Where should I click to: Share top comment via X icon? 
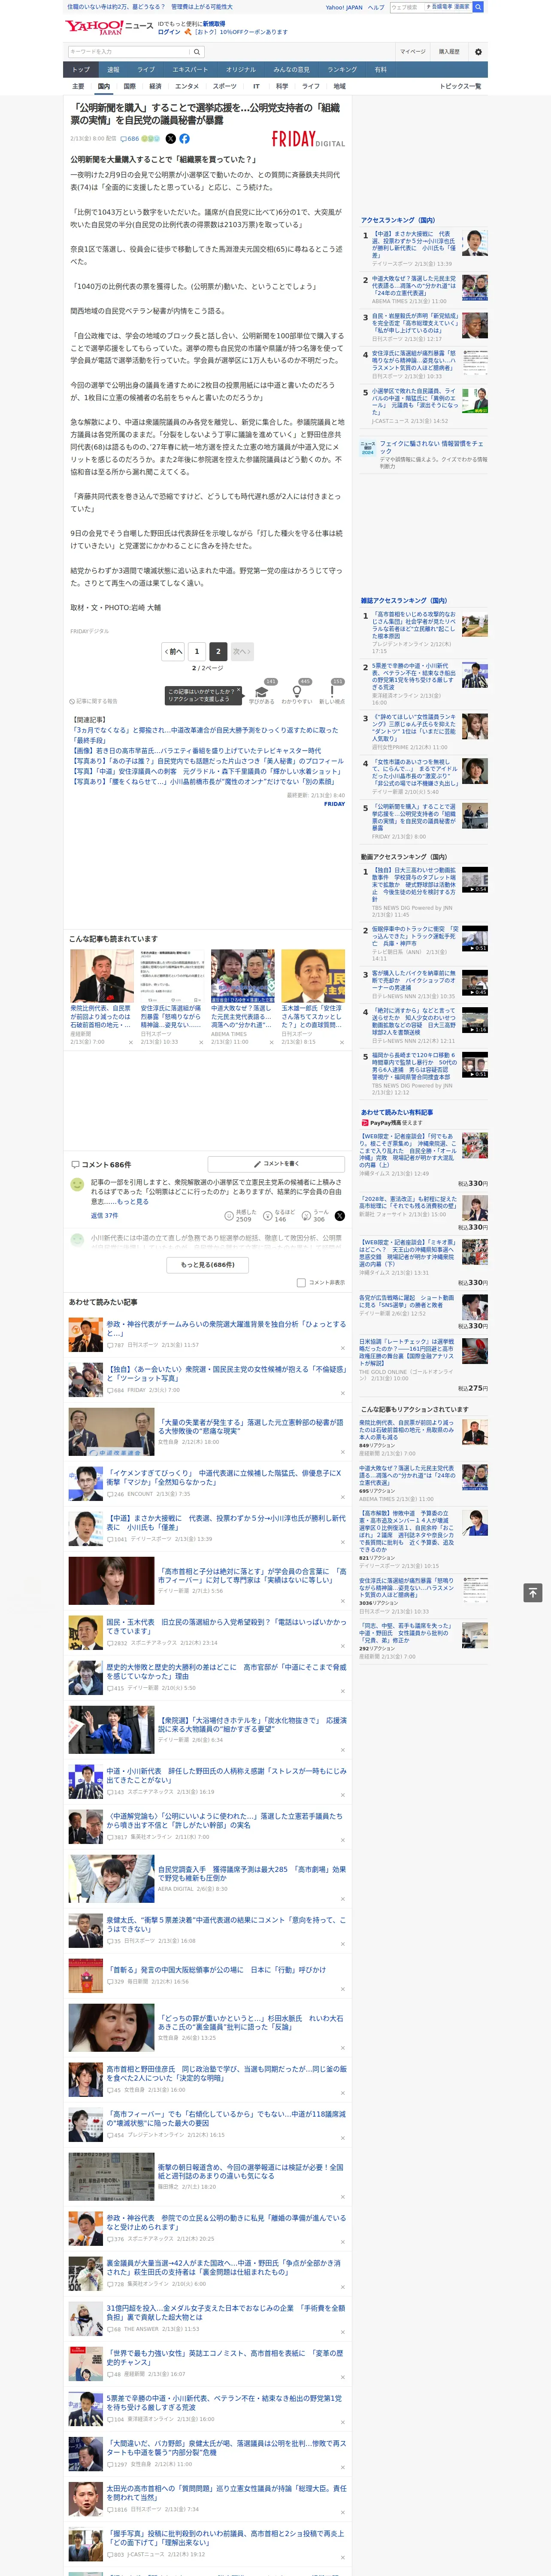[340, 1215]
